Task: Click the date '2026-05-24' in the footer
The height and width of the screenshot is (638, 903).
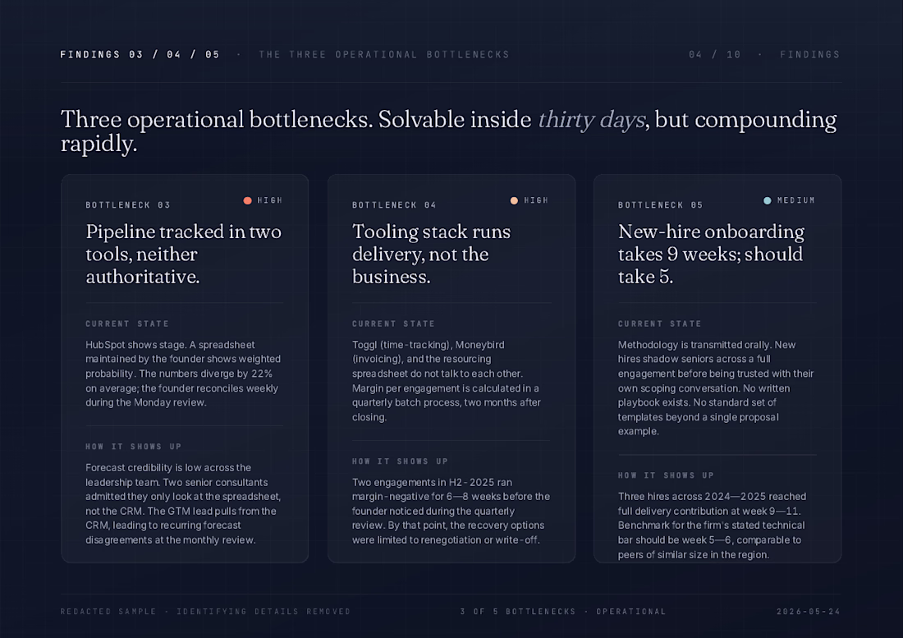Action: [809, 612]
